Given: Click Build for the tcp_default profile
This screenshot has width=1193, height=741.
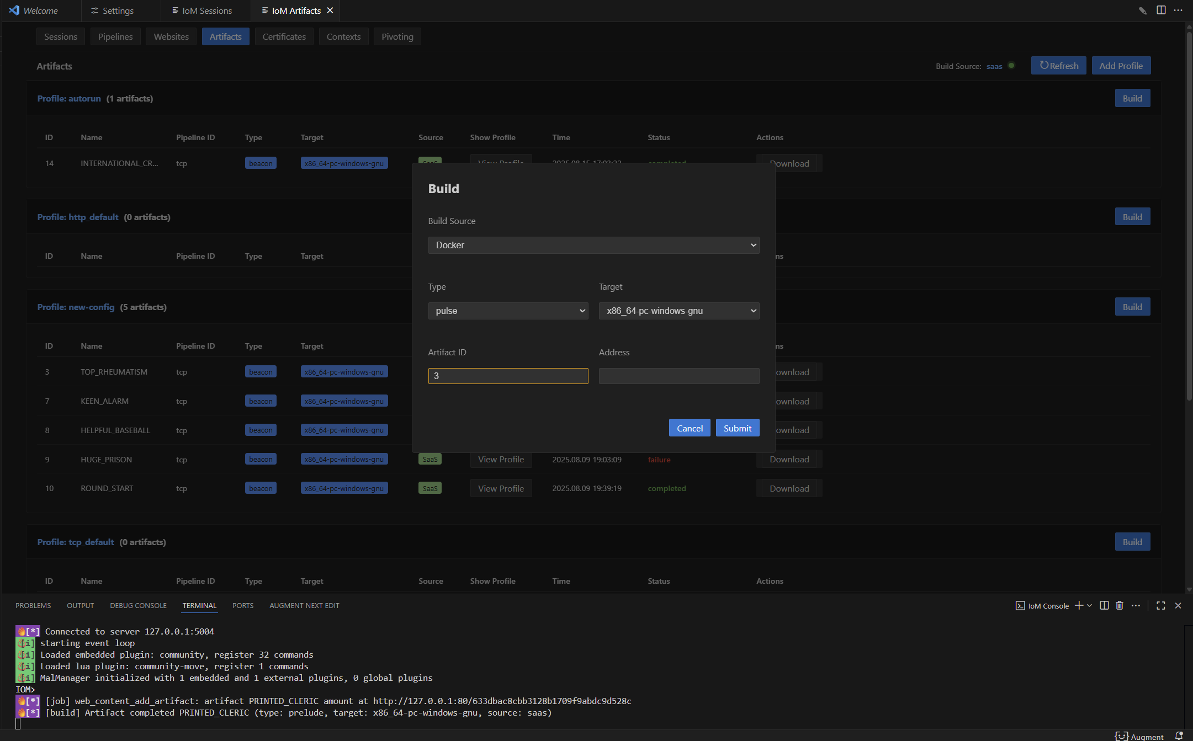Looking at the screenshot, I should (x=1132, y=541).
